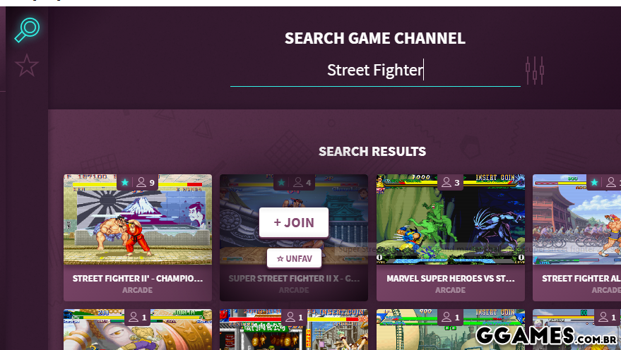
Task: Open the second-row third game thumbnail with Insert Coin
Action: tap(450, 330)
